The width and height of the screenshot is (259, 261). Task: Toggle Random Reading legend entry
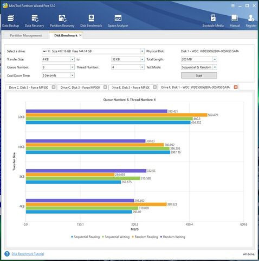(x=145, y=237)
